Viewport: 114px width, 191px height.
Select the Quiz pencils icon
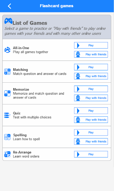[7, 115]
